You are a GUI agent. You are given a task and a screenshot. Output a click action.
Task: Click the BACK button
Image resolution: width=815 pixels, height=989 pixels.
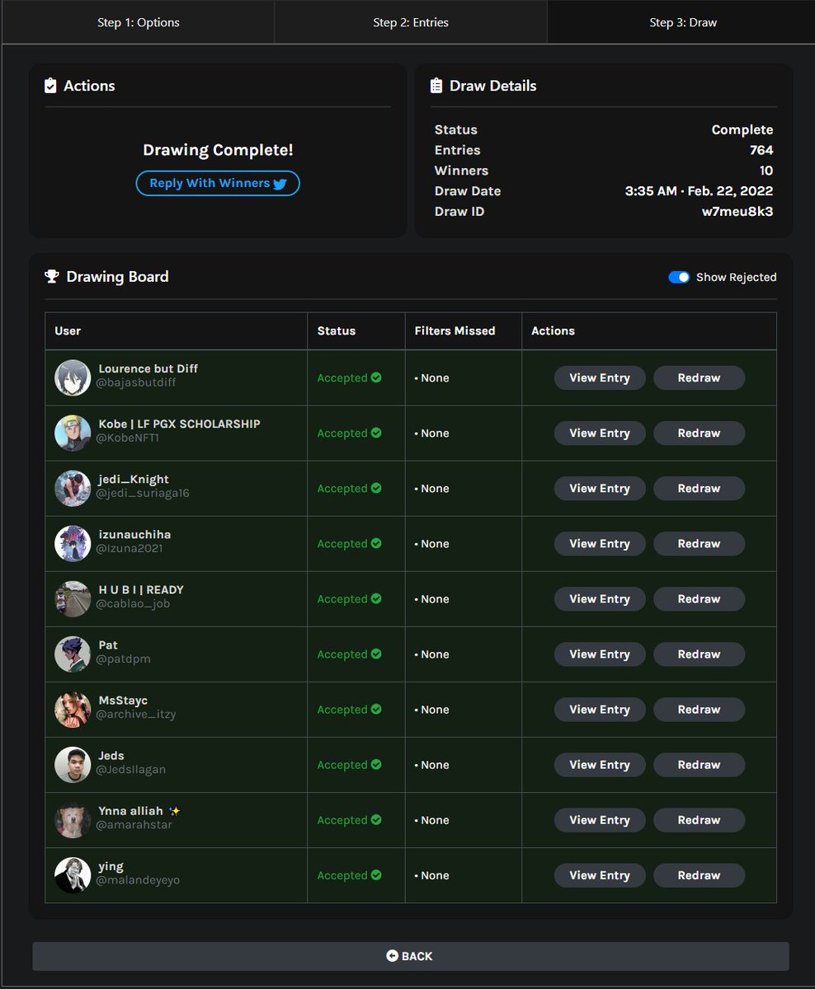coord(411,956)
